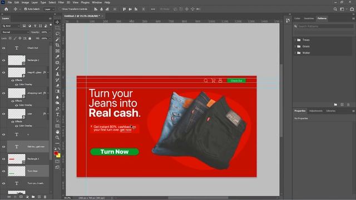Select the Rectangular Marquee tool
Image resolution: width=356 pixels, height=200 pixels.
57,28
